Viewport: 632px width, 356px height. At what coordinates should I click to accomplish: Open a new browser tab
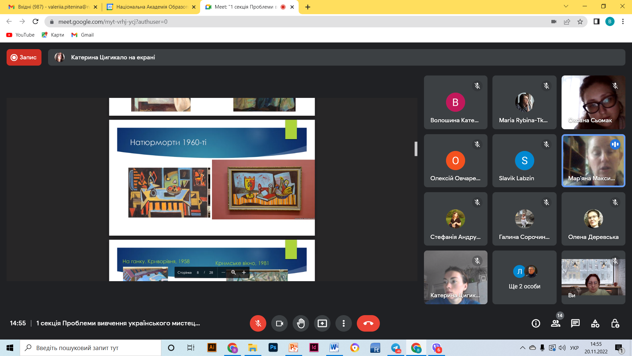[308, 7]
